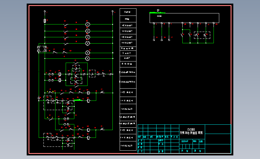260x159 pixels.
Task: Pick the topmost indicator lamp symbol
Action: pyautogui.click(x=88, y=24)
